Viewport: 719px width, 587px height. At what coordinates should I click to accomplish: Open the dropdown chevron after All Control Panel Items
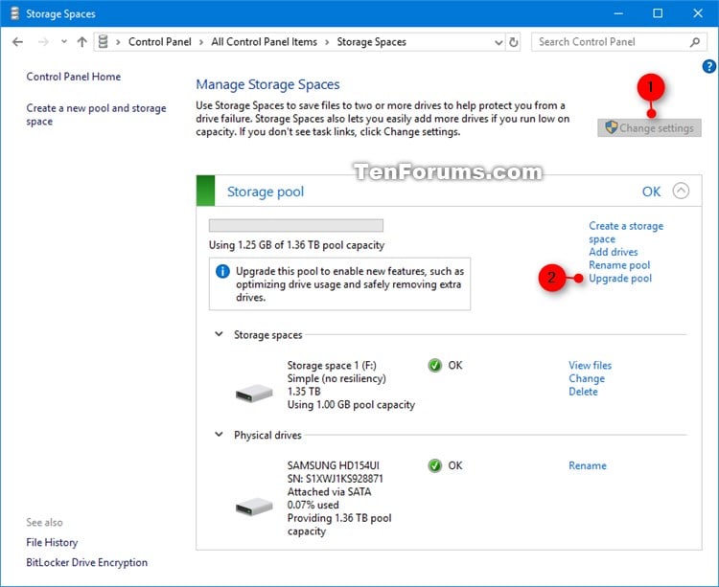point(327,42)
